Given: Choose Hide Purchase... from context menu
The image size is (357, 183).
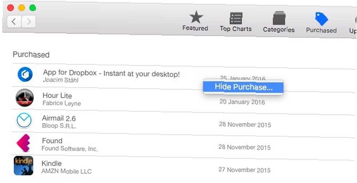Looking at the screenshot, I should 243,87.
